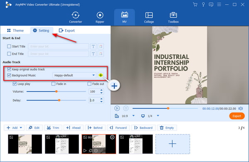Add background music with plus icon
249x162 pixels.
click(100, 75)
